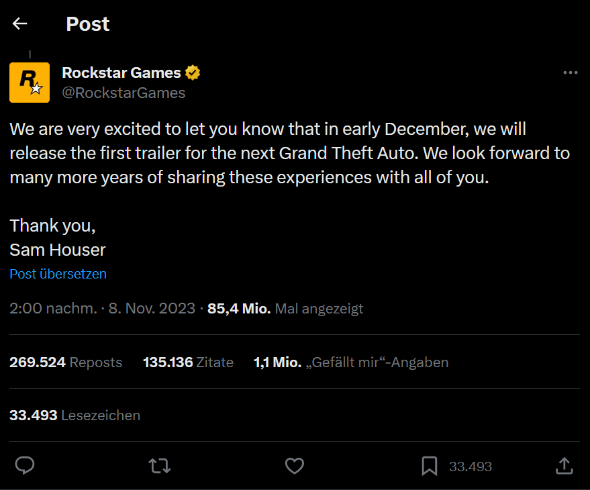
Task: Toggle the bookmark icon on this post
Action: 430,466
